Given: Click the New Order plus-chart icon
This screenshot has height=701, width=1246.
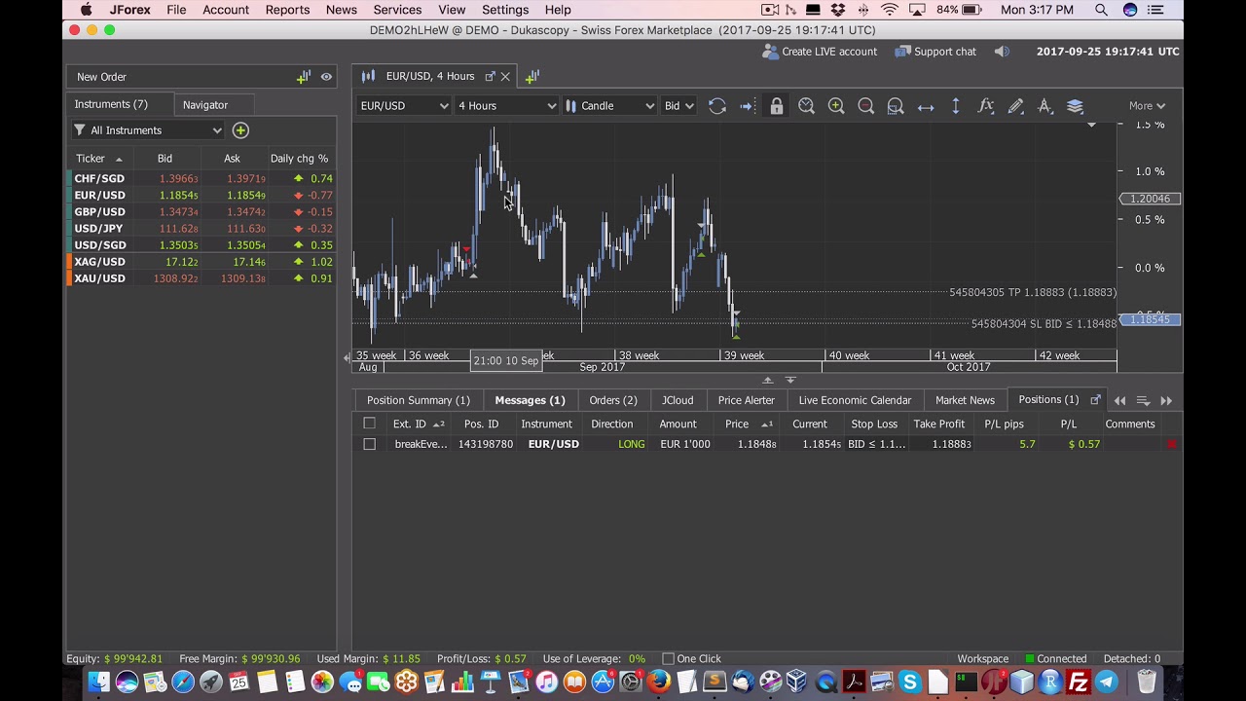Looking at the screenshot, I should (x=304, y=76).
